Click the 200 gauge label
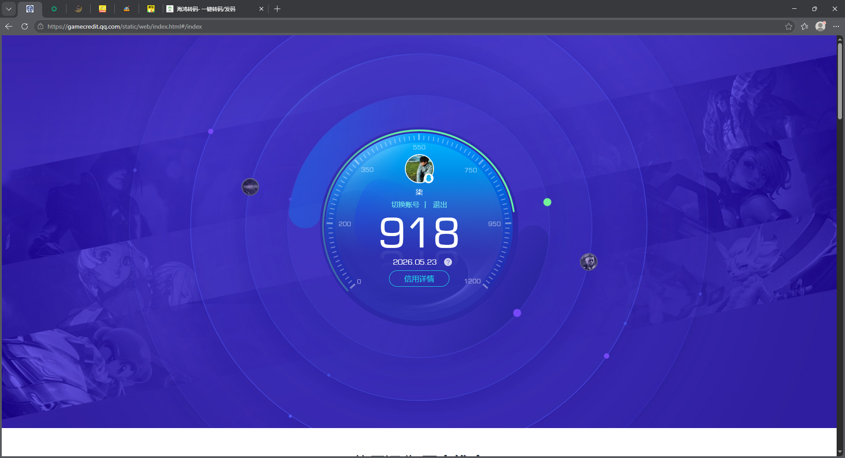Viewport: 845px width, 458px height. 345,224
